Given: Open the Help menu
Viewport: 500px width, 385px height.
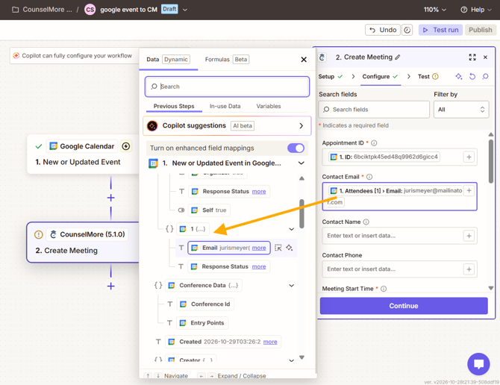Looking at the screenshot, I should (476, 10).
